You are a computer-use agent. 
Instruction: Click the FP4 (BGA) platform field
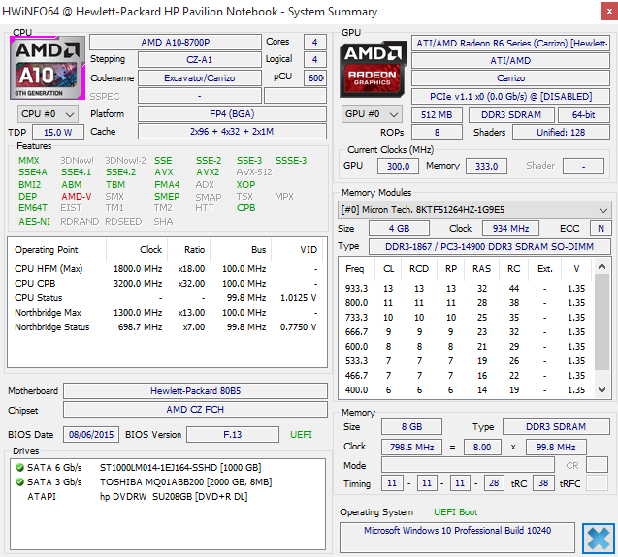click(x=232, y=113)
